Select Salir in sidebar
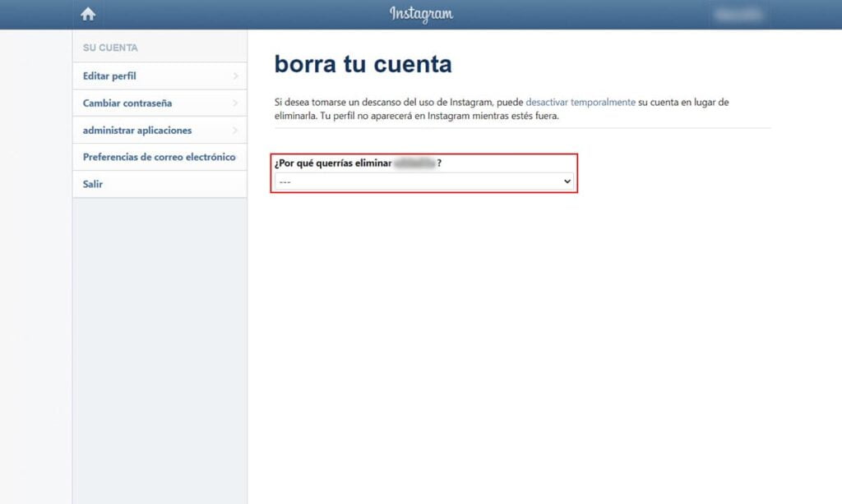 tap(160, 184)
